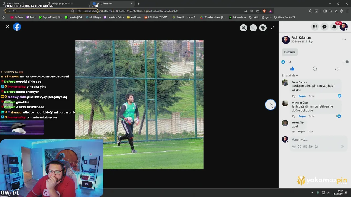
Task: Send the comment with arrow icon
Action: [343, 147]
